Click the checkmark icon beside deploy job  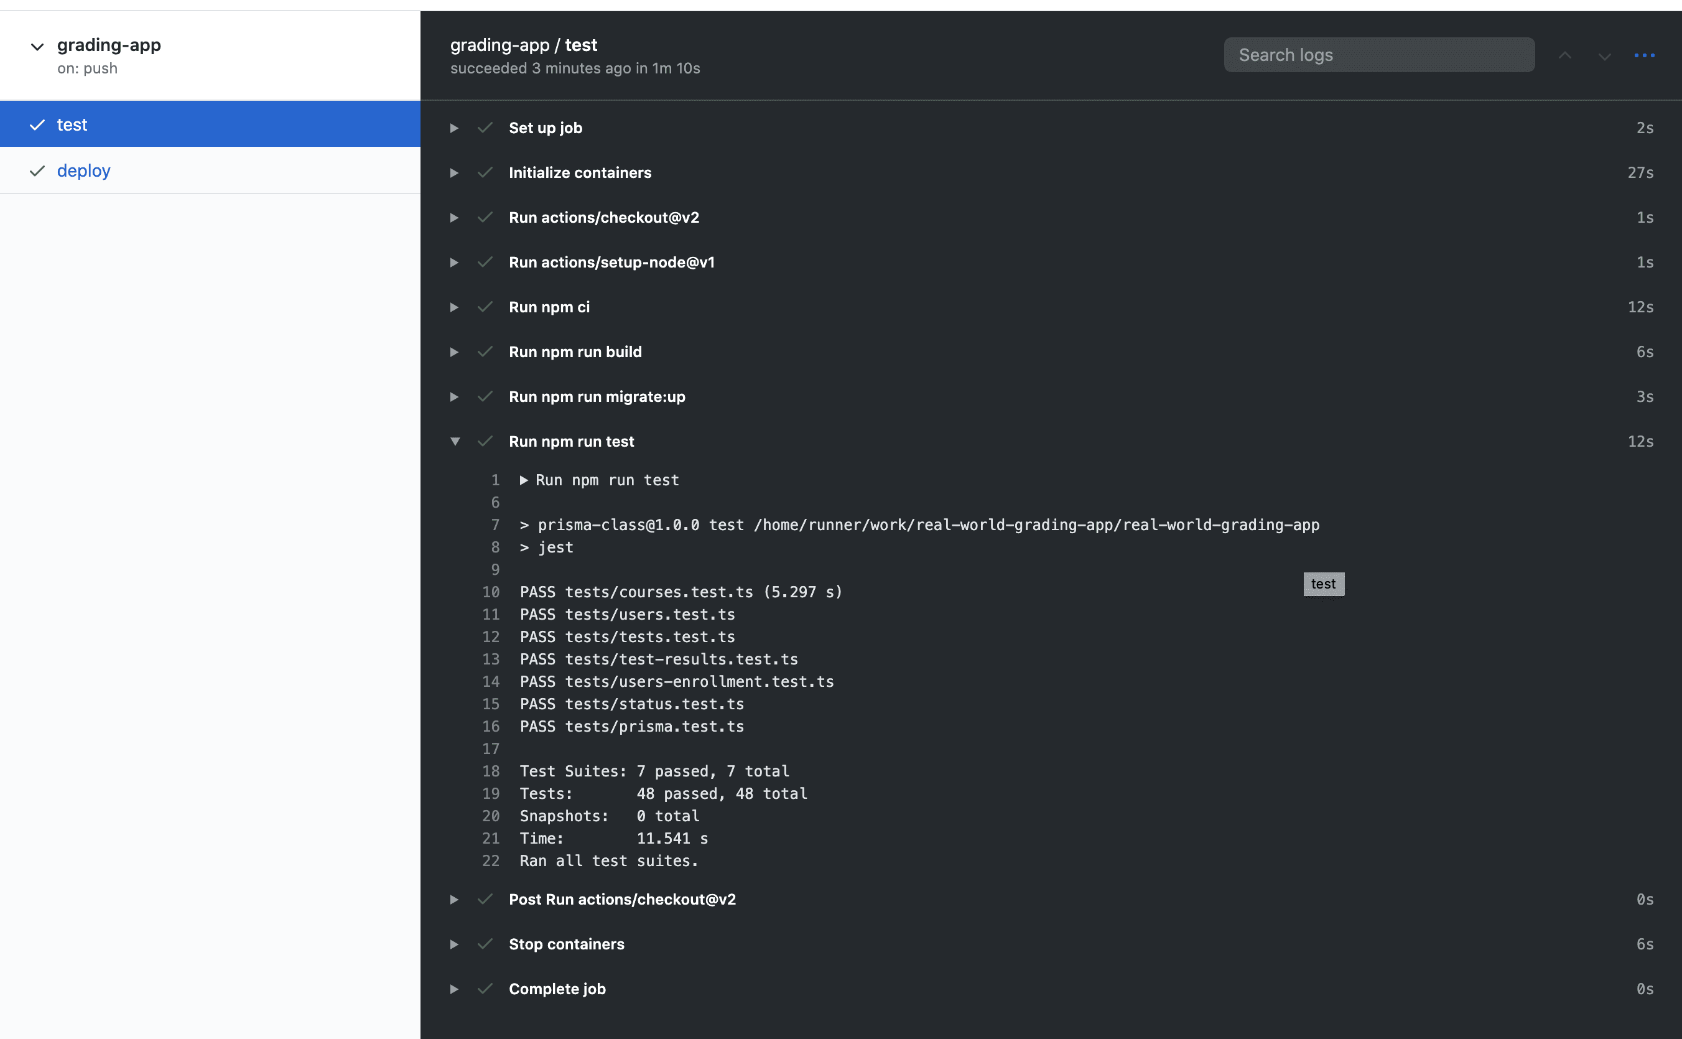[x=37, y=170]
